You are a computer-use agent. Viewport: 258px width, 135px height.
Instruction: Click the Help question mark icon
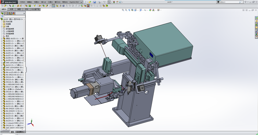245,2
